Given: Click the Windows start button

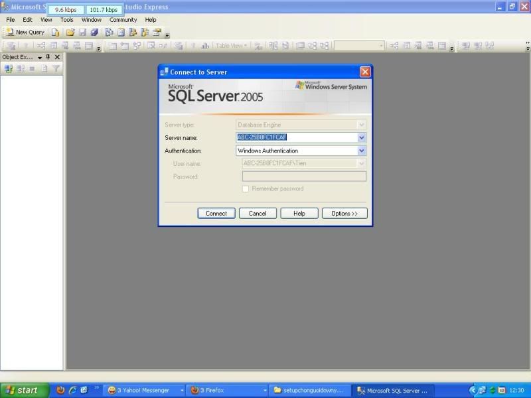Looking at the screenshot, I should [25, 390].
